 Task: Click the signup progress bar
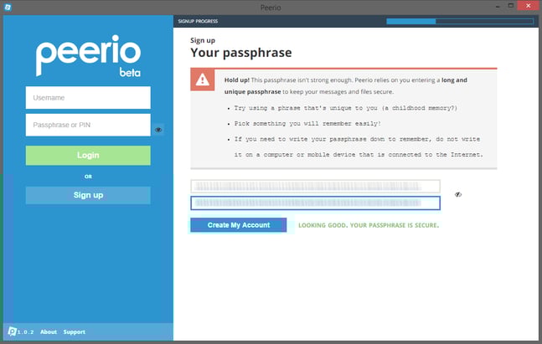460,22
